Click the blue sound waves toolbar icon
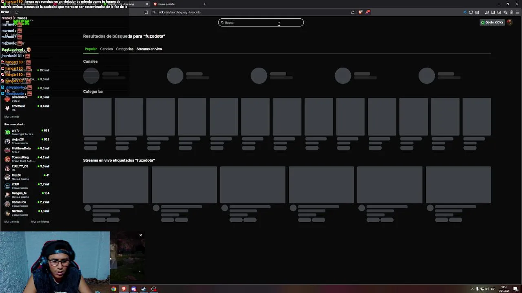Viewport: 522px width, 293px height. click(x=465, y=12)
